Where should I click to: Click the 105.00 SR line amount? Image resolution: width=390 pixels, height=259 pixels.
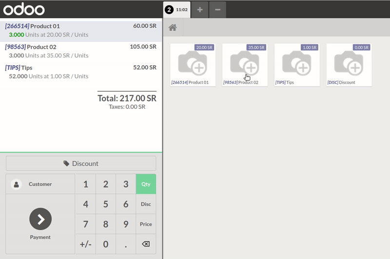(143, 47)
